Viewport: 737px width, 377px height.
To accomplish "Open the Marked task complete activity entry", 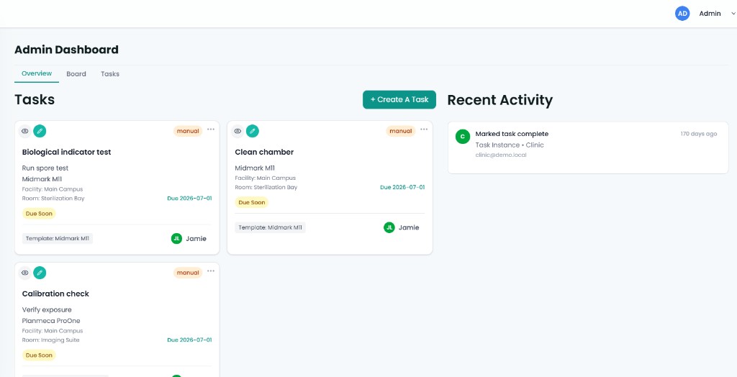I will coord(588,147).
